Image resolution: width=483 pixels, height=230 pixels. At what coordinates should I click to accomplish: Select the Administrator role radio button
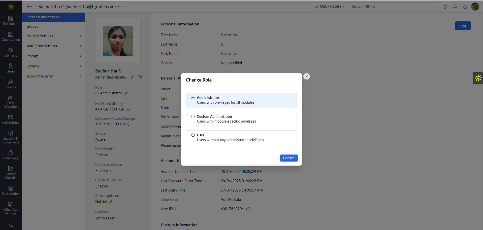coord(193,98)
